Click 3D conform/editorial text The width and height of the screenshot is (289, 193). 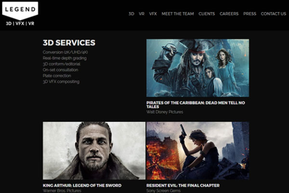[x=62, y=64]
